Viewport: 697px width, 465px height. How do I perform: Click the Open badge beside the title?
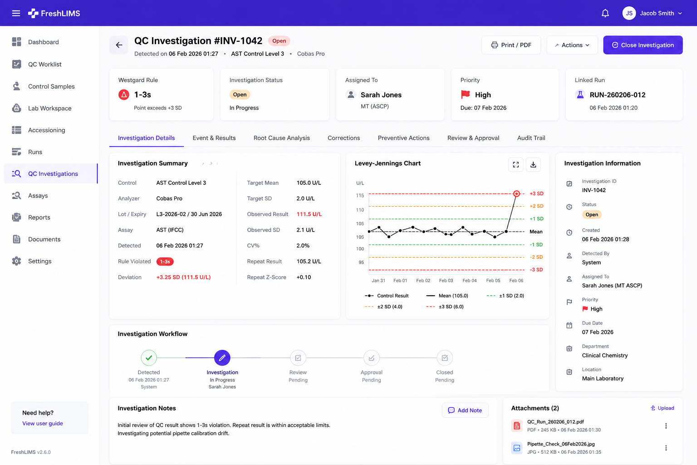279,41
